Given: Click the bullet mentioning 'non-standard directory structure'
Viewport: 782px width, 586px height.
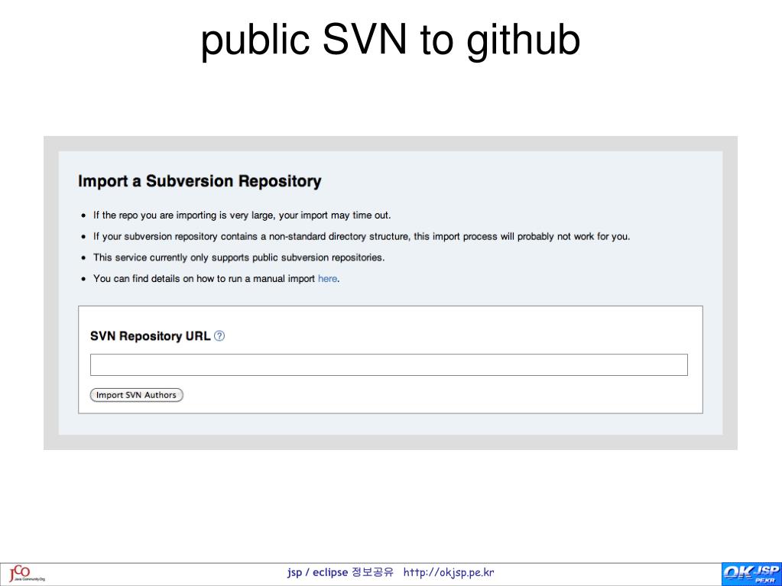Looking at the screenshot, I should (x=362, y=237).
